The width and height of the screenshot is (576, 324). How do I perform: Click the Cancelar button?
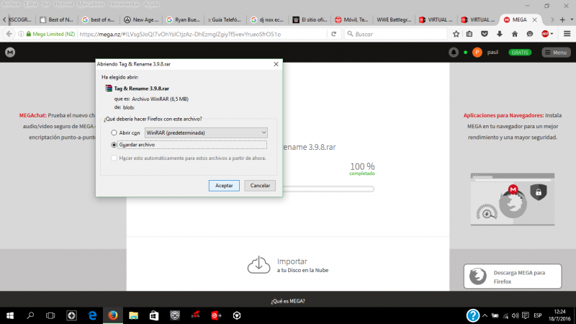(260, 186)
